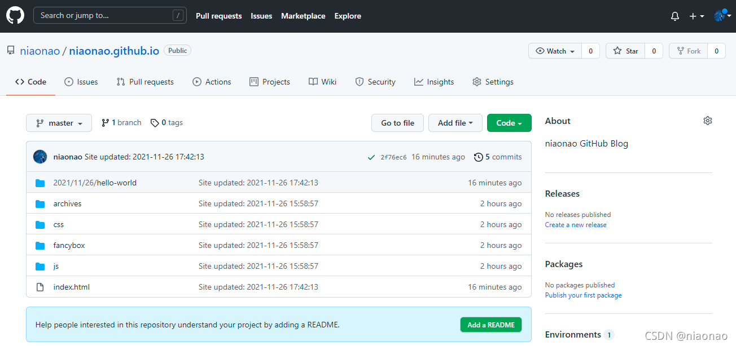Star this repository
736x346 pixels.
click(x=625, y=51)
